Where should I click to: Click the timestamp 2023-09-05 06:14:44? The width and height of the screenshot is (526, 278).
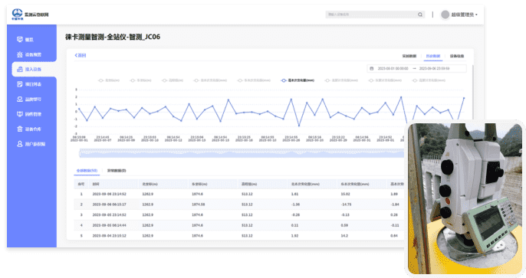110,225
